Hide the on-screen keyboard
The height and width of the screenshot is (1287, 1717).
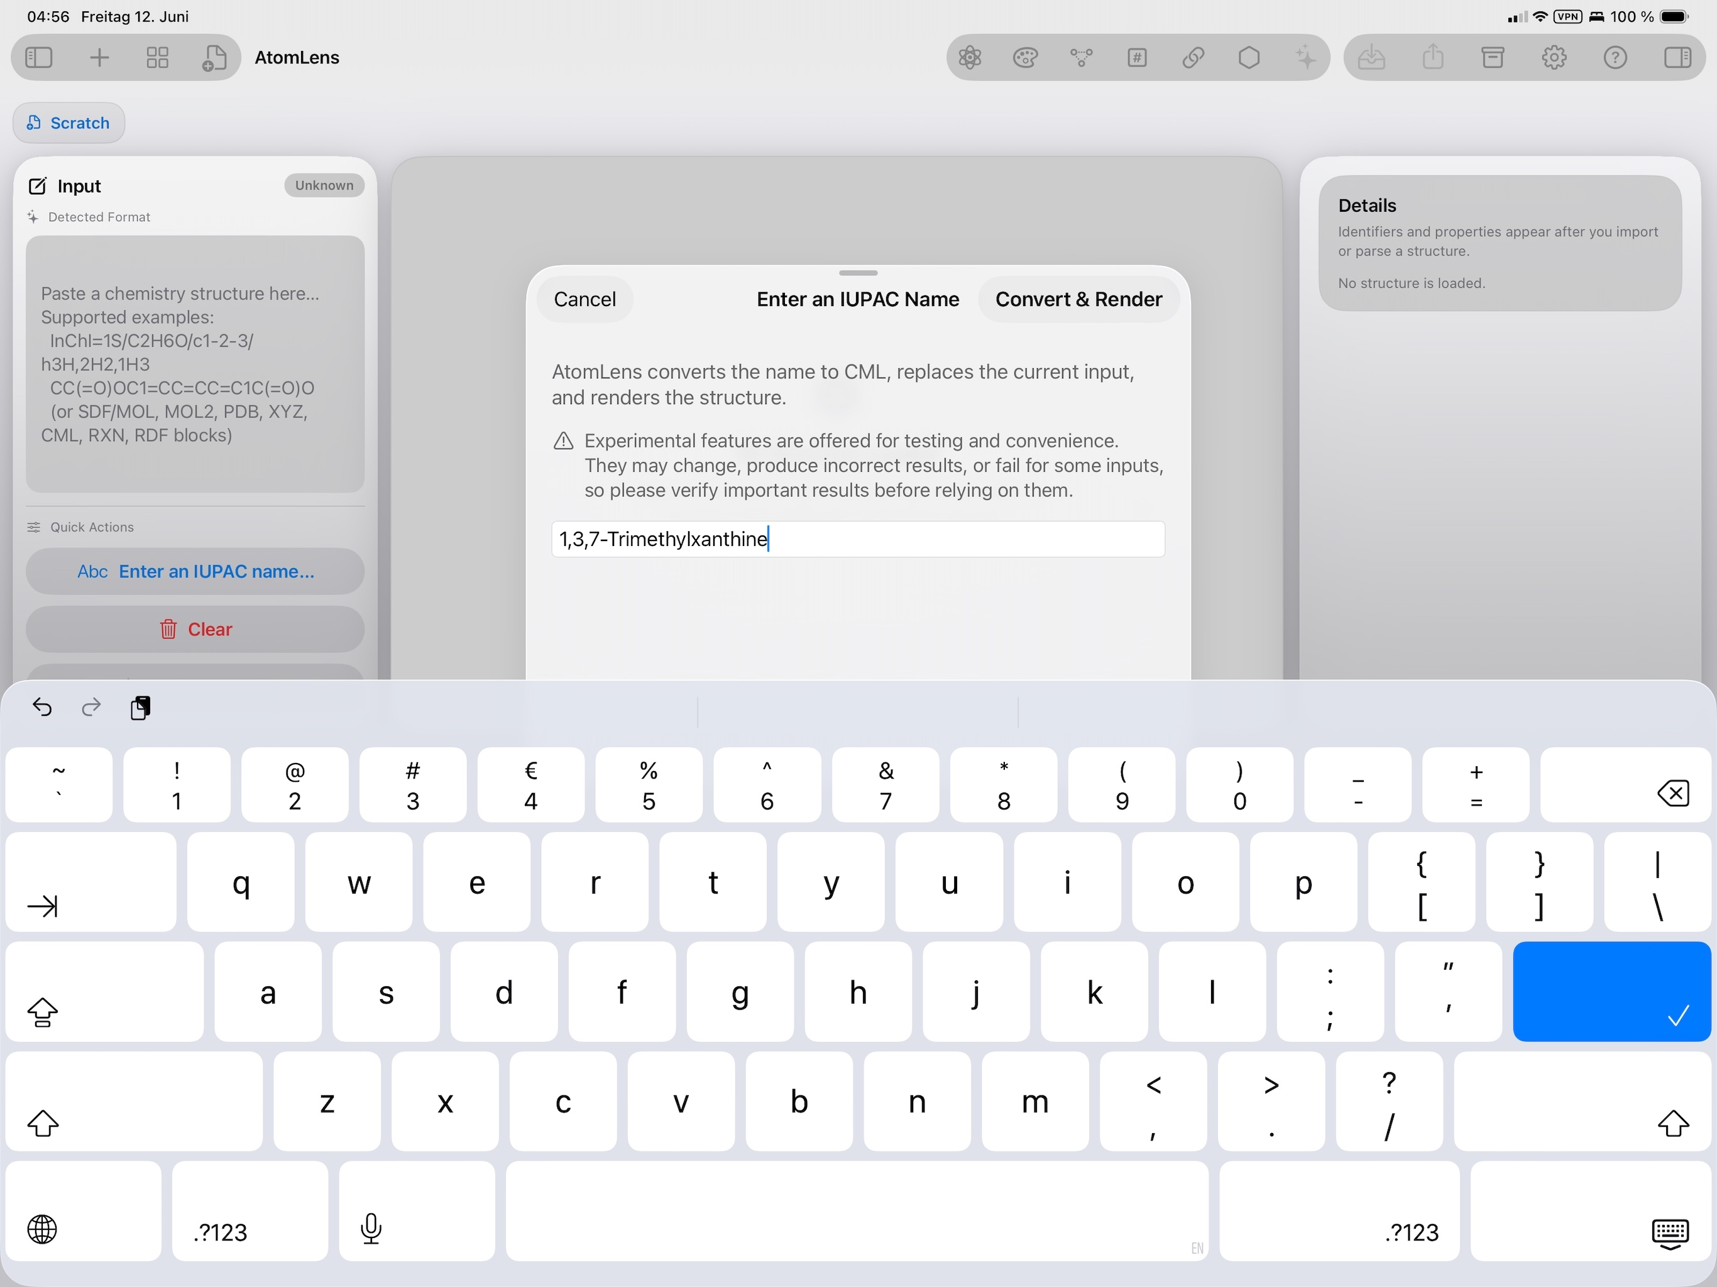(x=1591, y=1211)
